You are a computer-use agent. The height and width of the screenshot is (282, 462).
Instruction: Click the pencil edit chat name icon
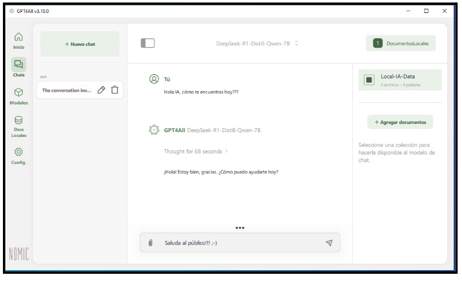pyautogui.click(x=101, y=90)
